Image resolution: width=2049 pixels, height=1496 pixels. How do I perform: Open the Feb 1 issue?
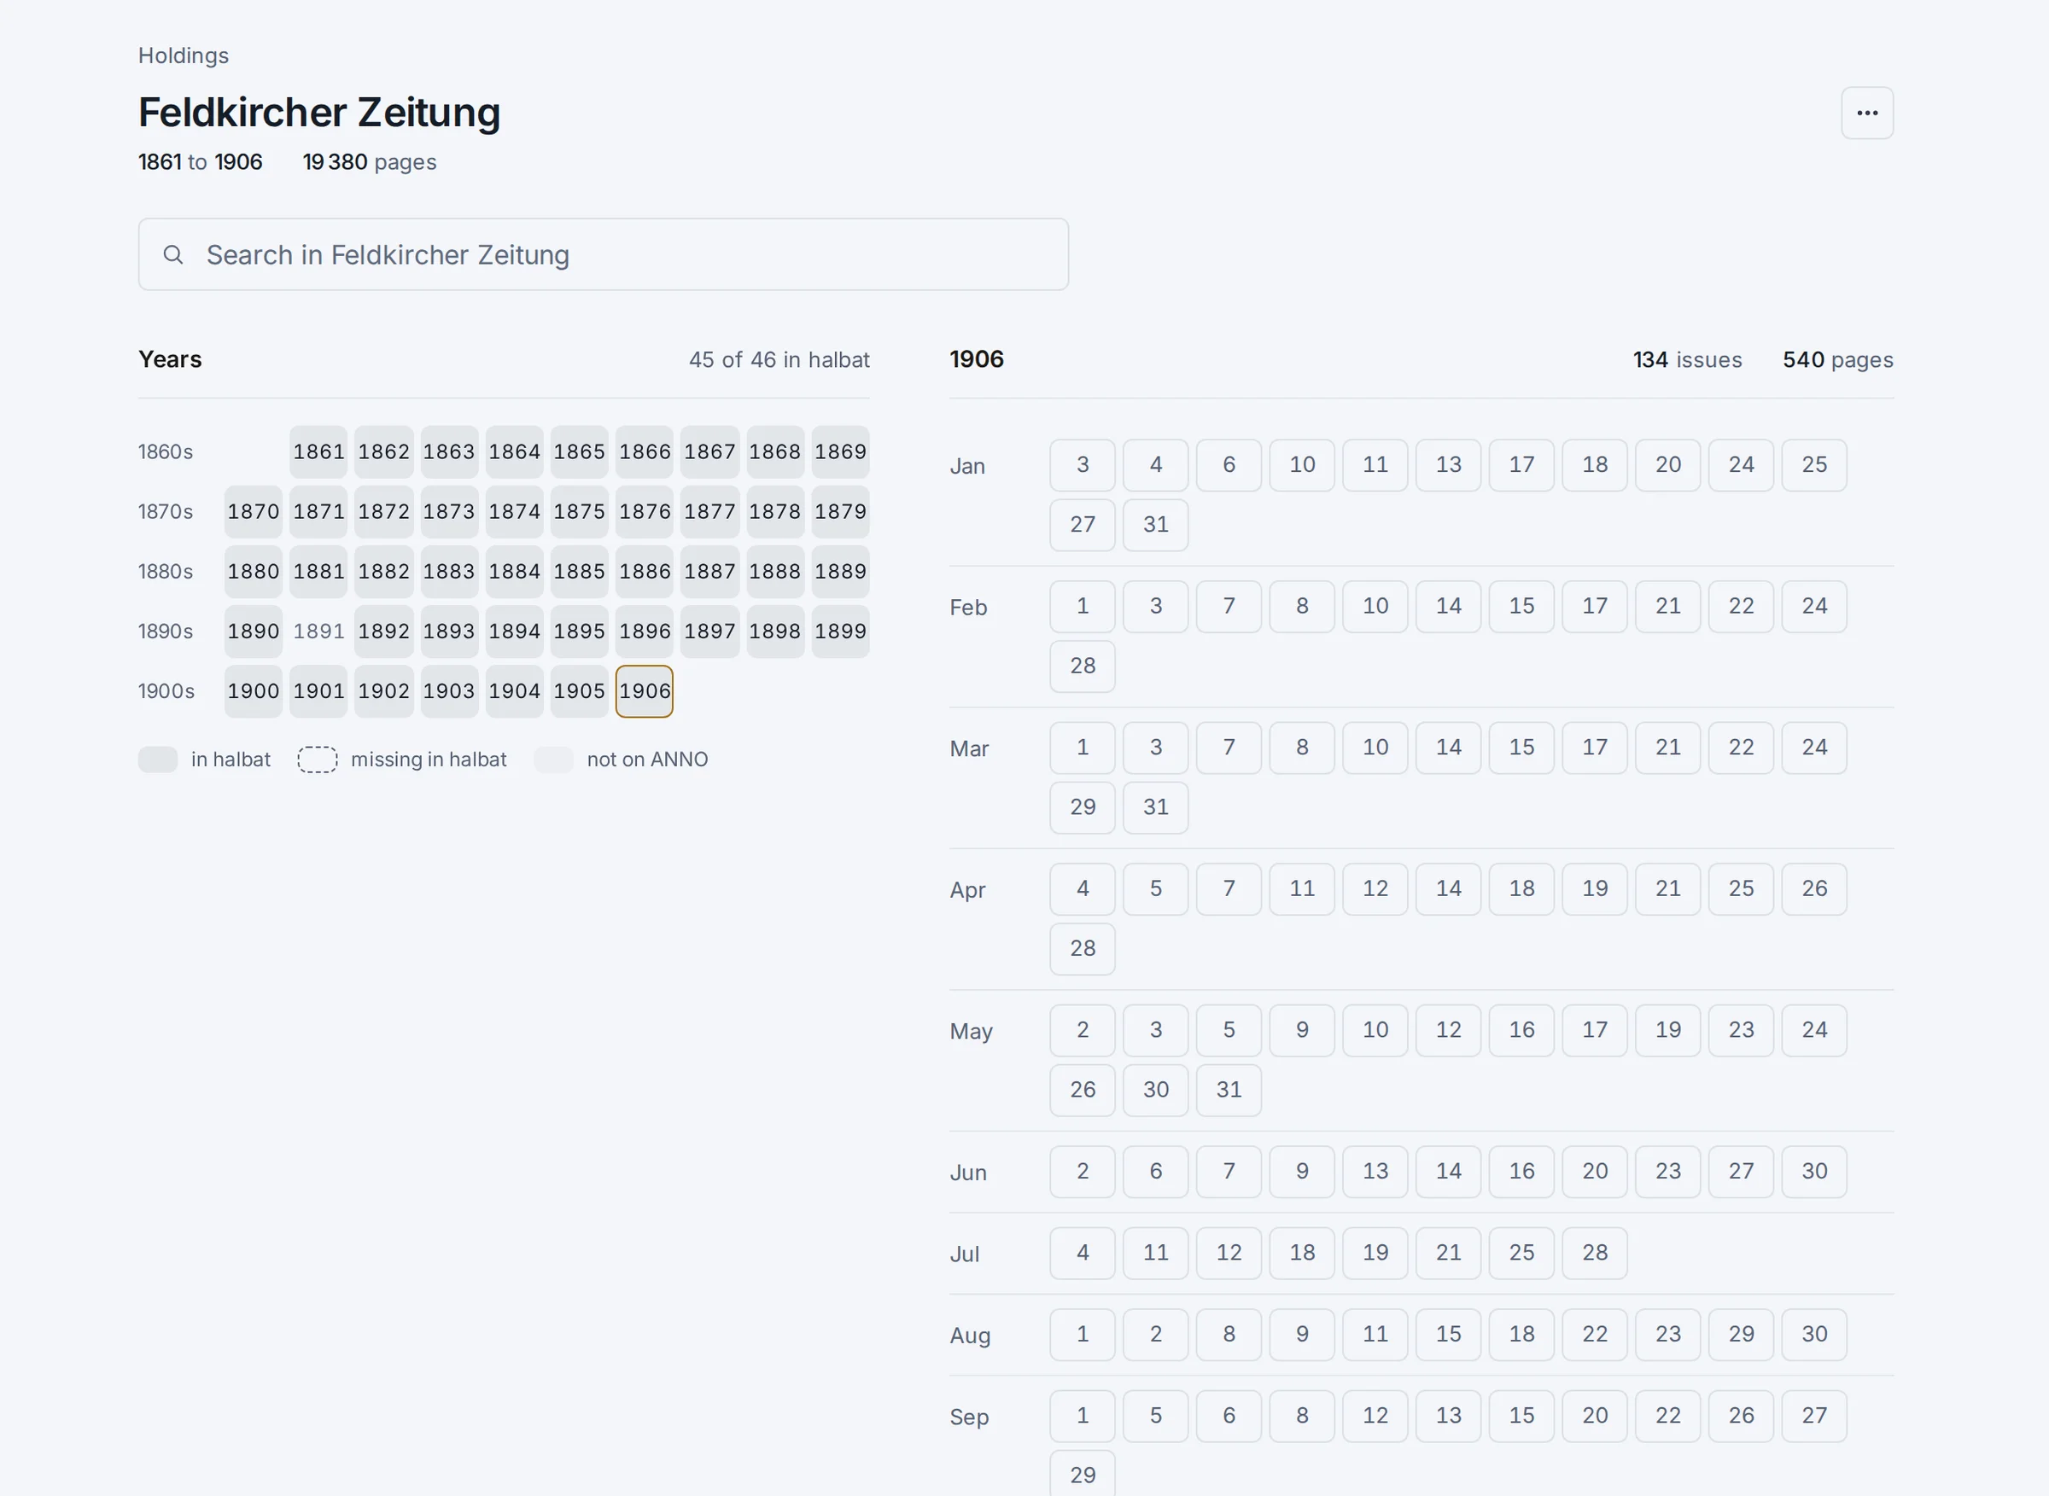pos(1083,607)
